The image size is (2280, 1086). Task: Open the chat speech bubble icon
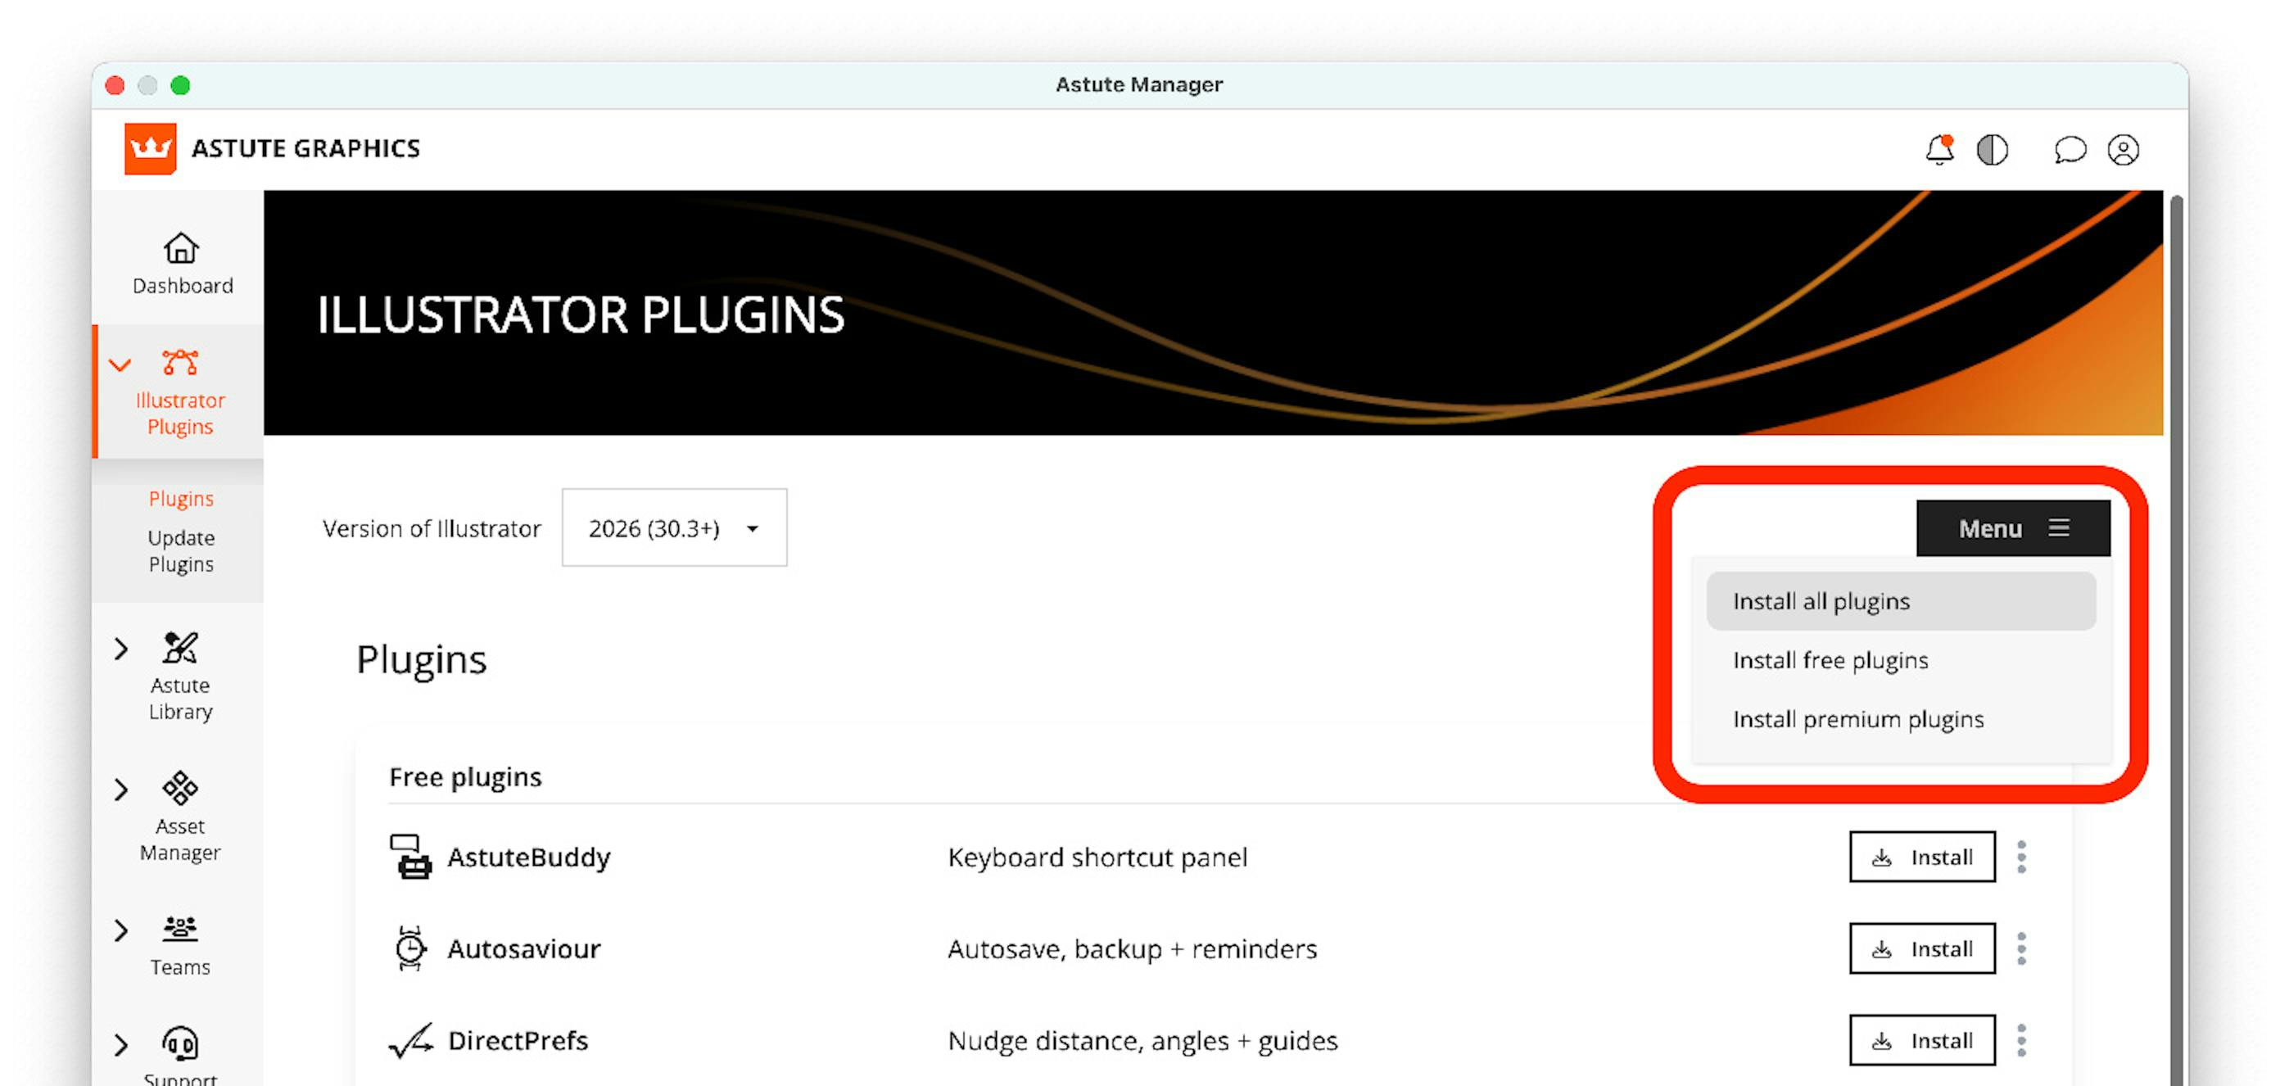[2070, 150]
